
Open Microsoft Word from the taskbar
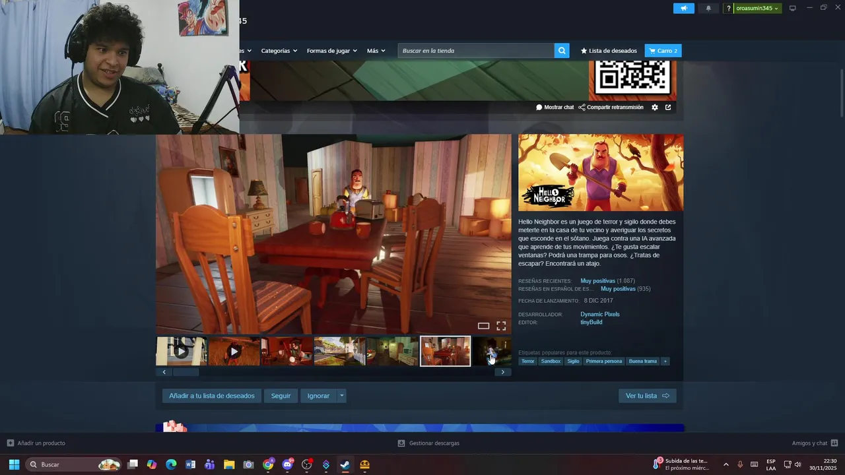tap(191, 464)
